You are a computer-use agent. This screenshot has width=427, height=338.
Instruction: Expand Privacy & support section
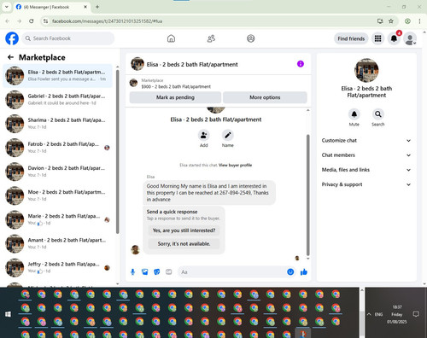pyautogui.click(x=366, y=184)
